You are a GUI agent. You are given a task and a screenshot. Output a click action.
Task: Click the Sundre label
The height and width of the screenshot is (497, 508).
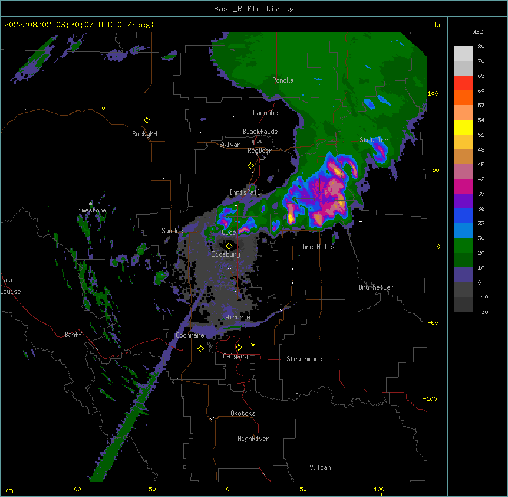172,231
